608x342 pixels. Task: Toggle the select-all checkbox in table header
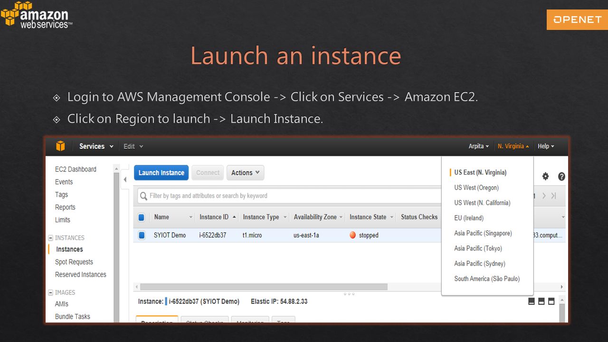pos(142,217)
